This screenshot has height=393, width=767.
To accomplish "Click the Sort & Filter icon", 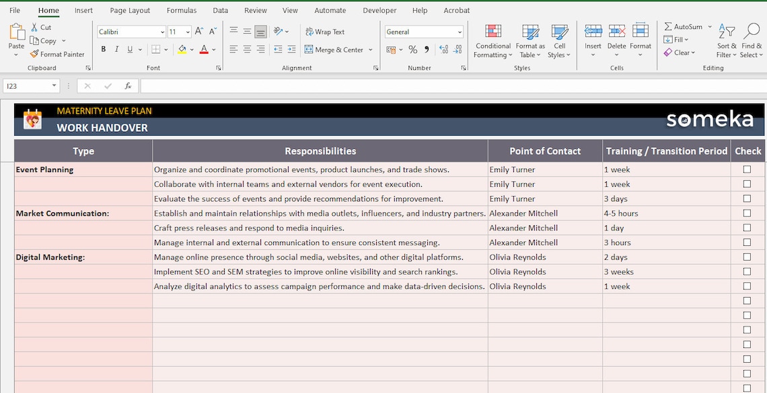I will coord(727,32).
